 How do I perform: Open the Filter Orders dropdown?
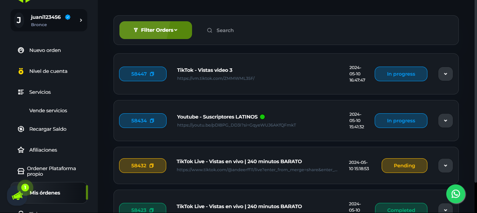155,30
